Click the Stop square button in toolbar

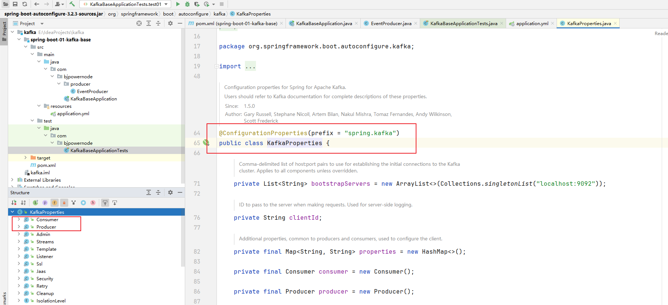(222, 4)
